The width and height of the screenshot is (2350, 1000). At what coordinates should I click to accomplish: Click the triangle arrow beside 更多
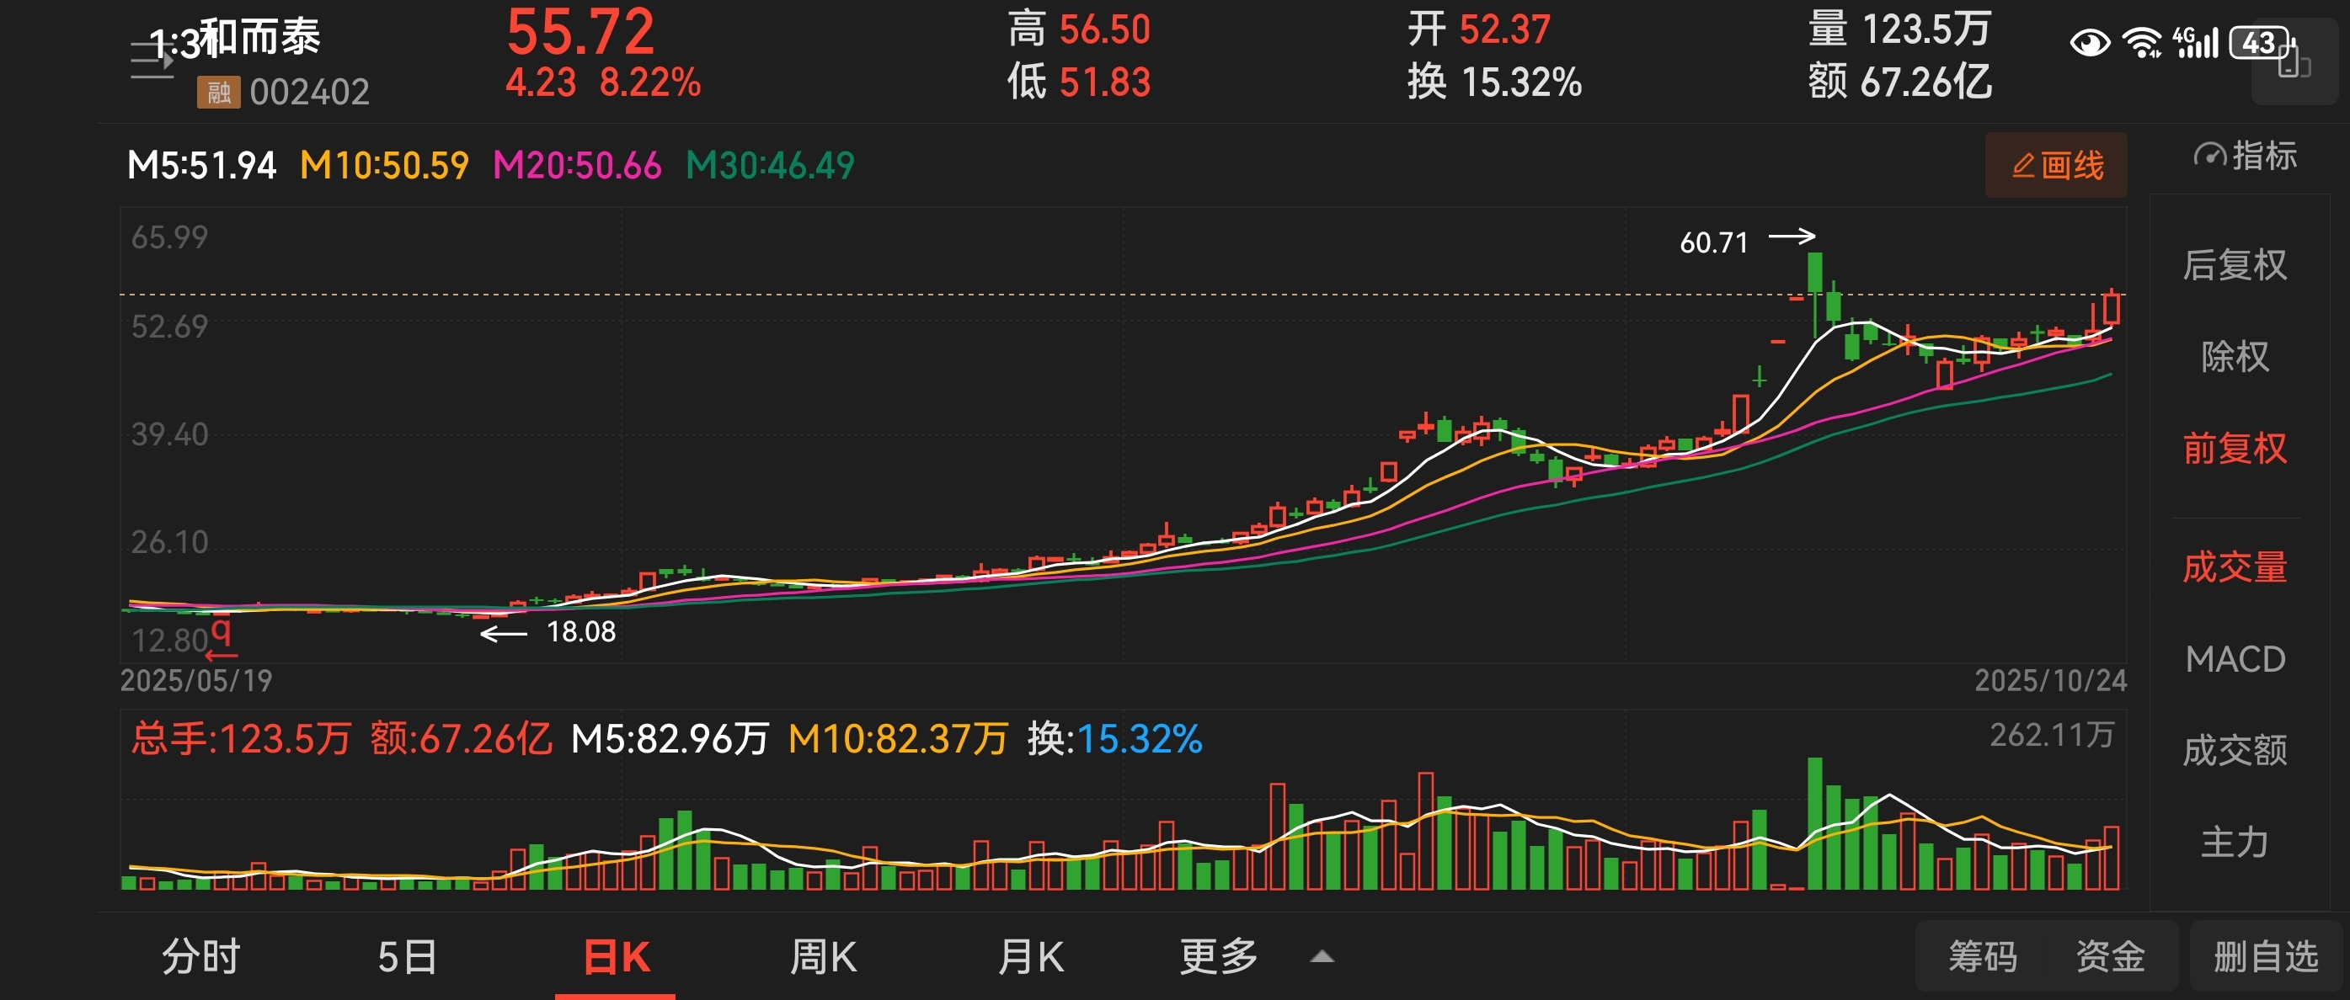click(x=1322, y=957)
